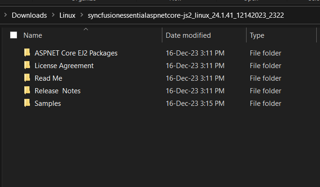Expand the chevron before Downloads breadcrumb

5,15
